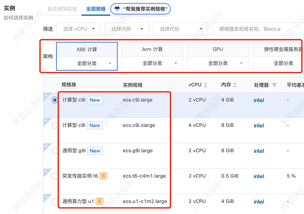Select radio for ecs.u1-c1m2.large
The image size is (304, 214).
point(55,202)
